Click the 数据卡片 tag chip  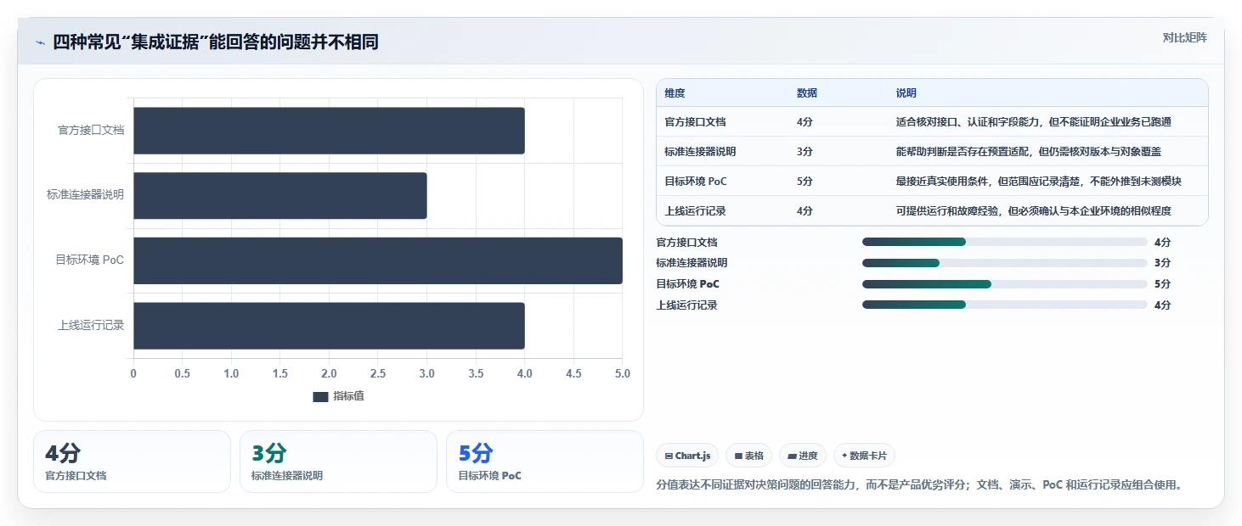(864, 456)
